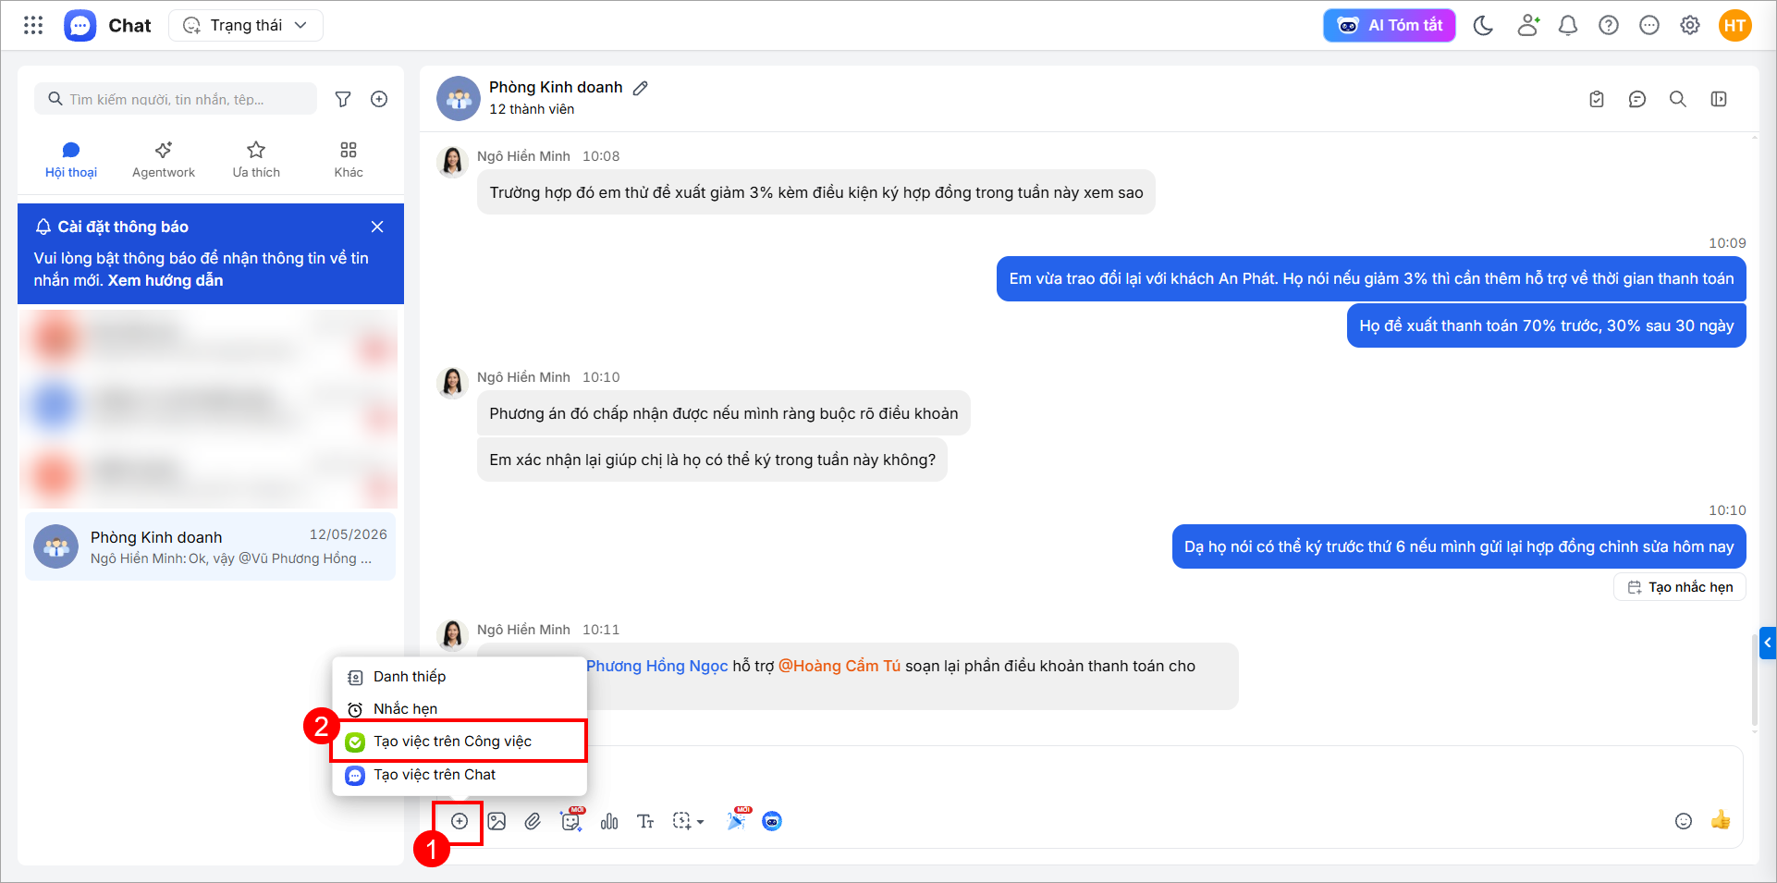Image resolution: width=1777 pixels, height=883 pixels.
Task: Click Ngô Hiền Minh avatar at 10:08
Action: click(x=452, y=162)
